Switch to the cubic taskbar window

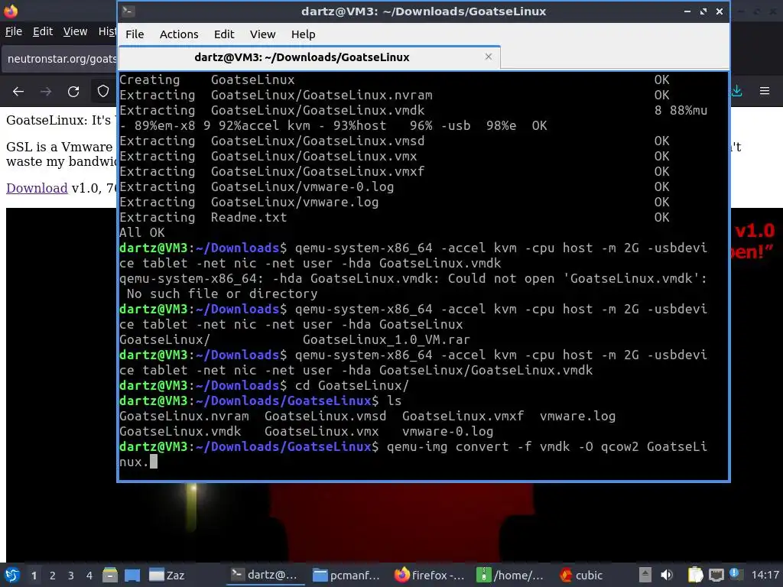click(x=582, y=575)
